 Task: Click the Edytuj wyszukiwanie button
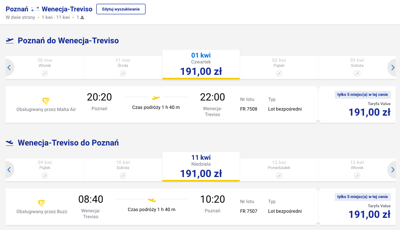[x=121, y=9]
